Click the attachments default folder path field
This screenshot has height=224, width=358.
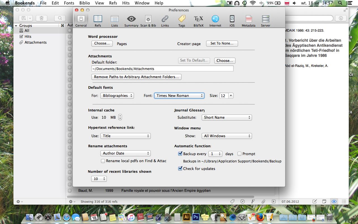click(162, 69)
